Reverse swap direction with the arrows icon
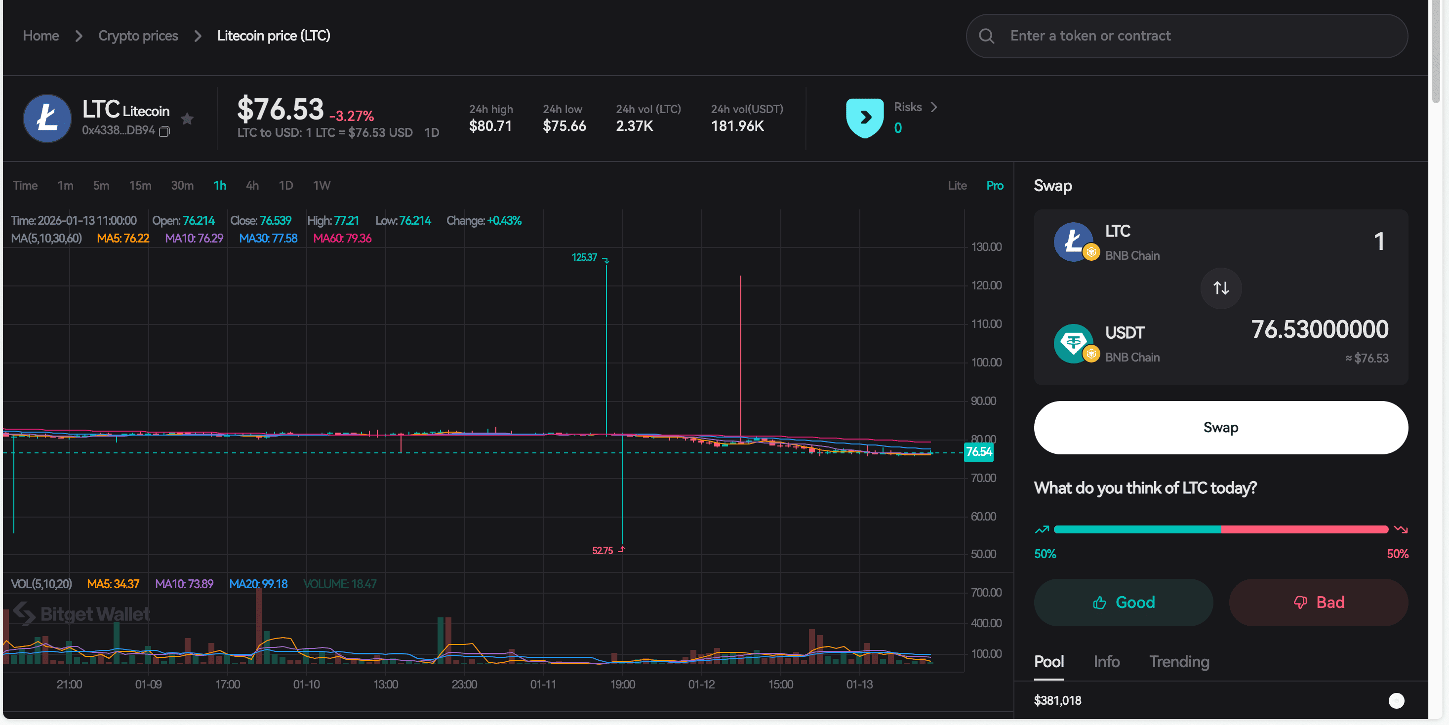This screenshot has width=1449, height=725. 1220,288
